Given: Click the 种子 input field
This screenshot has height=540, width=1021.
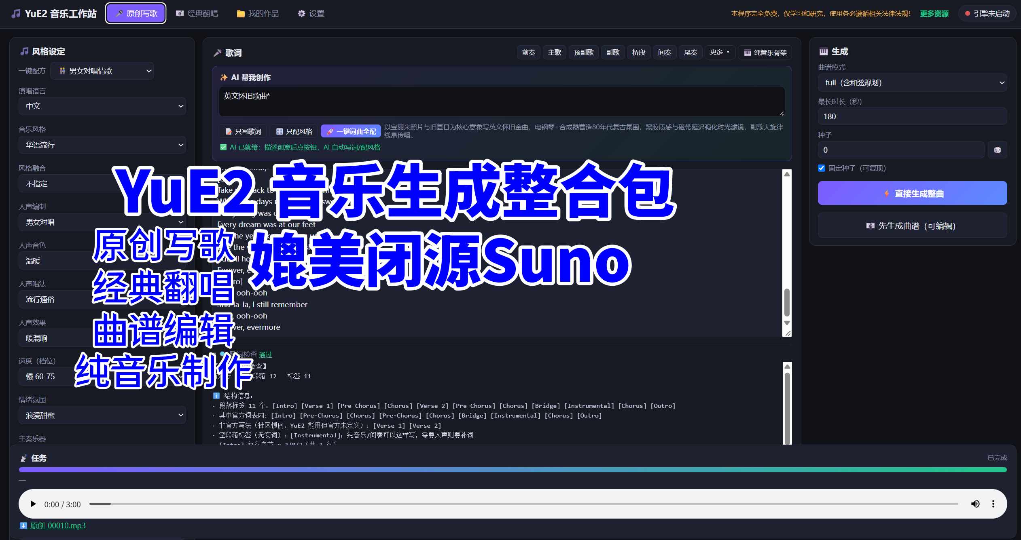Looking at the screenshot, I should (x=901, y=150).
